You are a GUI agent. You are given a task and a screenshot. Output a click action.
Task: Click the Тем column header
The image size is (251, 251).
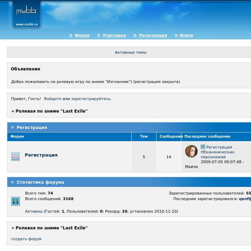[x=144, y=136]
